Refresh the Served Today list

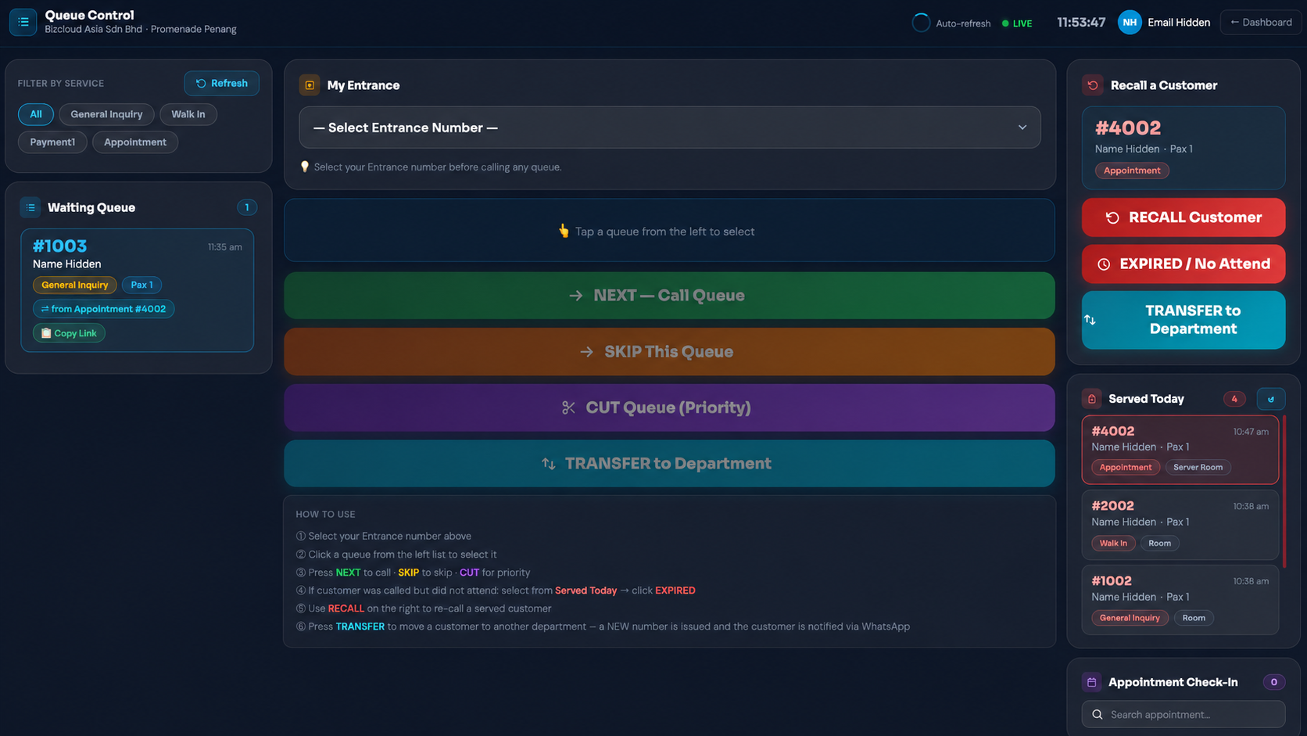[x=1271, y=399]
